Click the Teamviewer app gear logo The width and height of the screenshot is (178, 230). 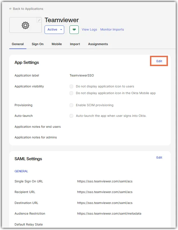pos(26,25)
